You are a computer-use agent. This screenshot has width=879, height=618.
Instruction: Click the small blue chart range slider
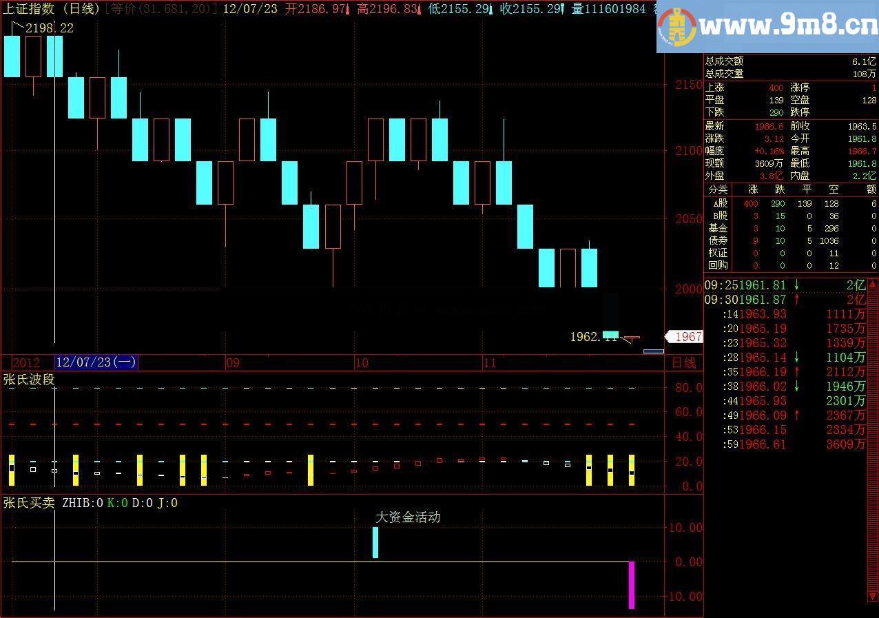tap(654, 351)
